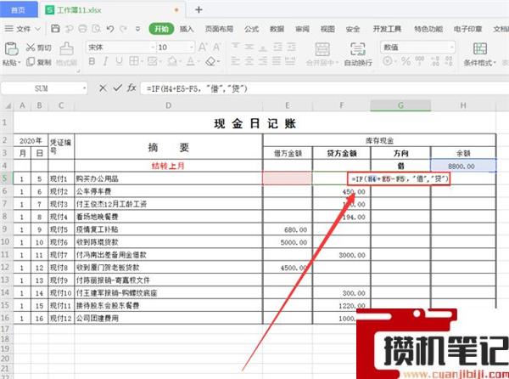Expand the 文件 menu chevron
509x379 pixels.
click(37, 29)
